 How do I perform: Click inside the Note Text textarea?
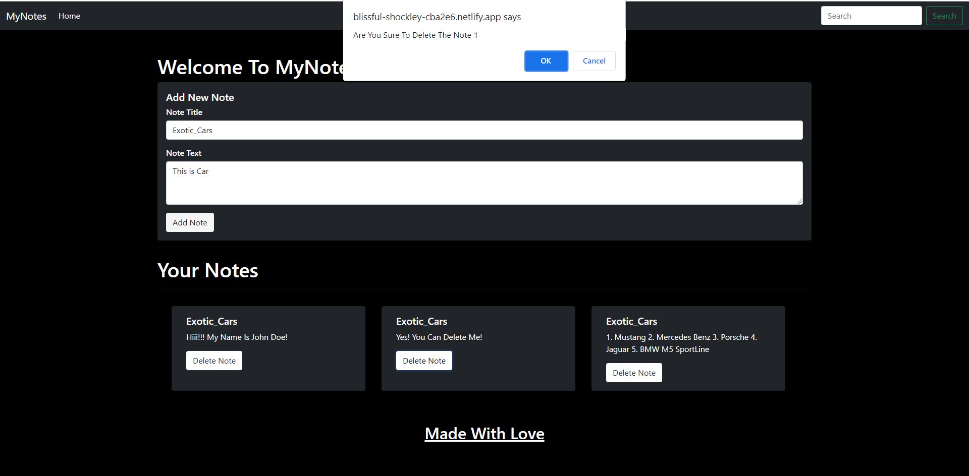pyautogui.click(x=483, y=183)
